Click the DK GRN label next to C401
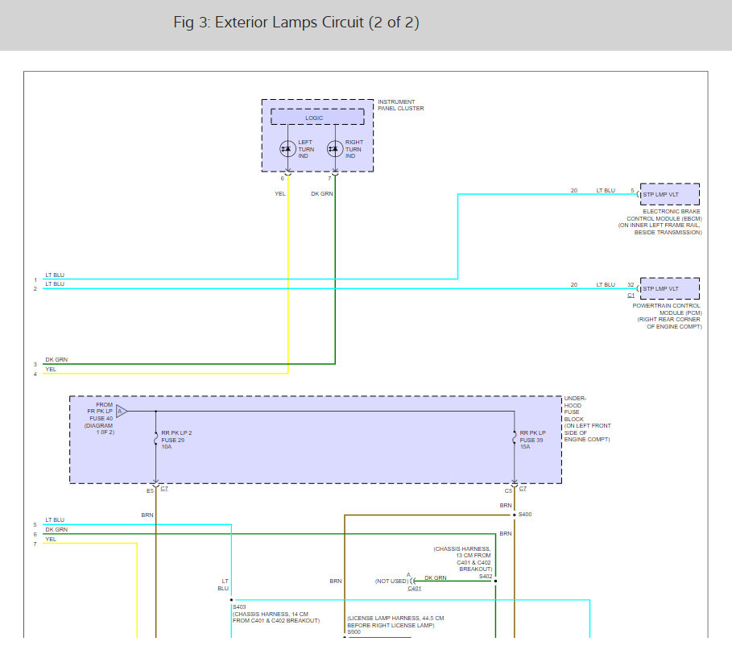Viewport: 732px width, 658px height. [436, 578]
